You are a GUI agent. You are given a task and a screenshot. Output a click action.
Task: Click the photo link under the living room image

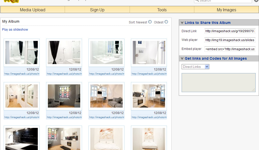(x=107, y=117)
